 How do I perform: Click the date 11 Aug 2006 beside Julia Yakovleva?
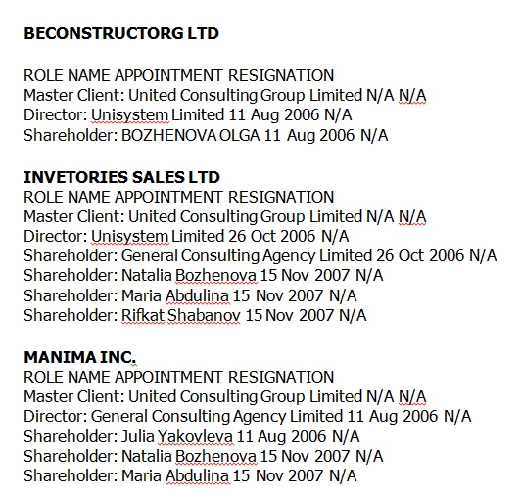[x=281, y=436]
